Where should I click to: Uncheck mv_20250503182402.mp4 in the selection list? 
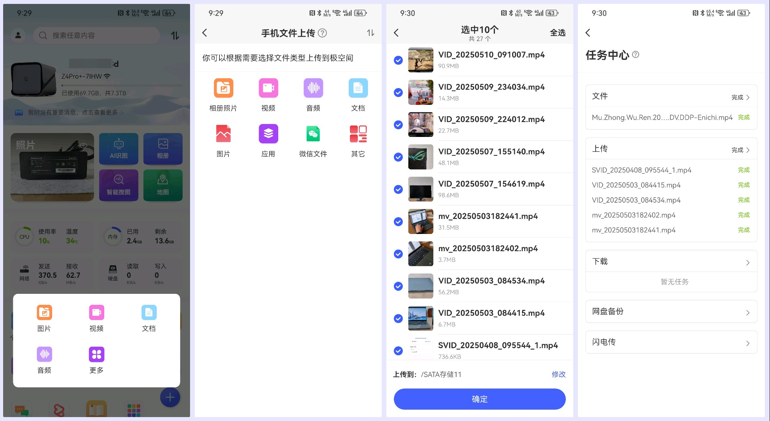tap(398, 254)
